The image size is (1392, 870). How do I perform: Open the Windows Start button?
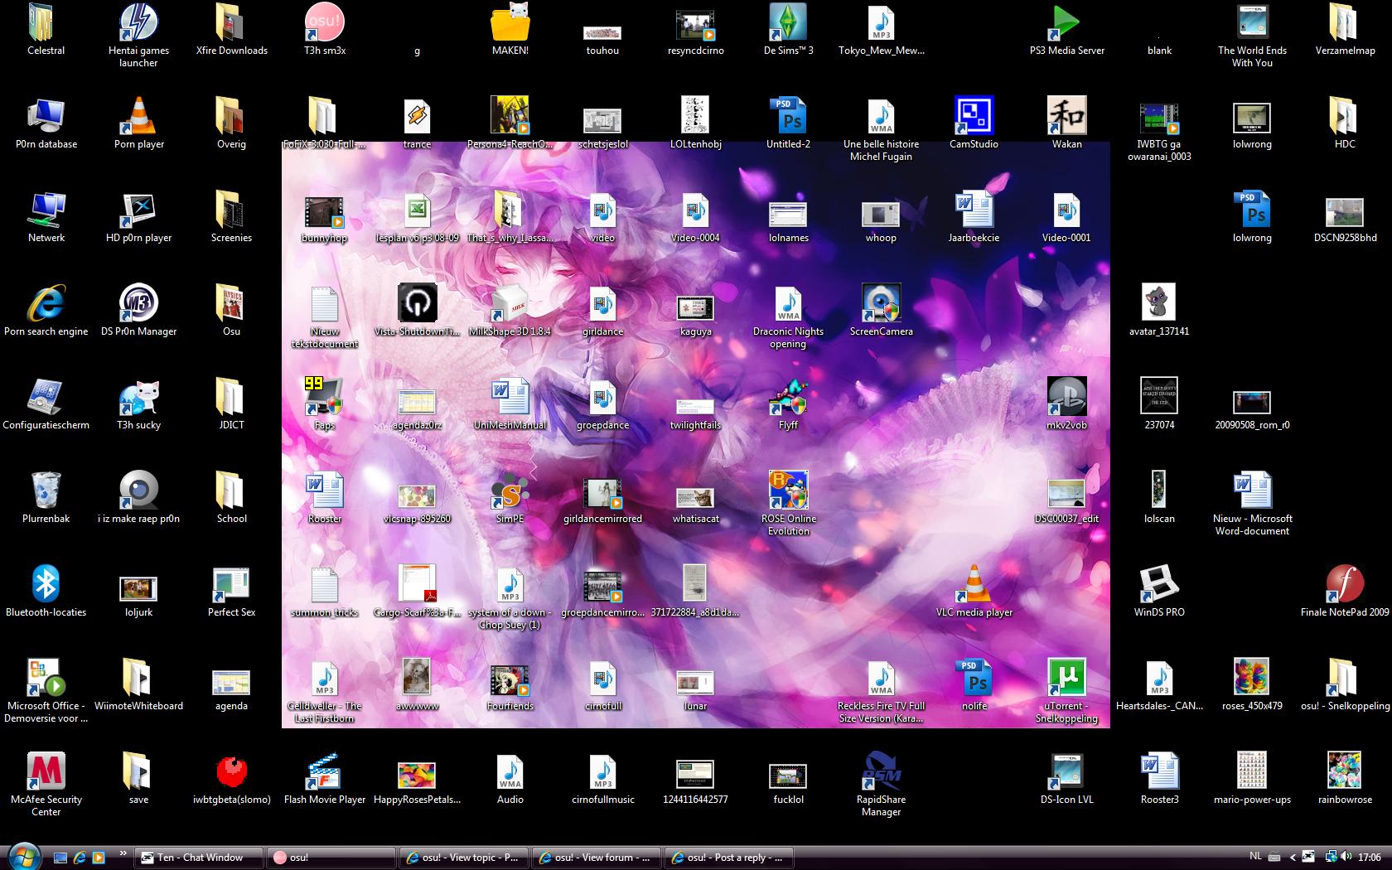pos(24,856)
